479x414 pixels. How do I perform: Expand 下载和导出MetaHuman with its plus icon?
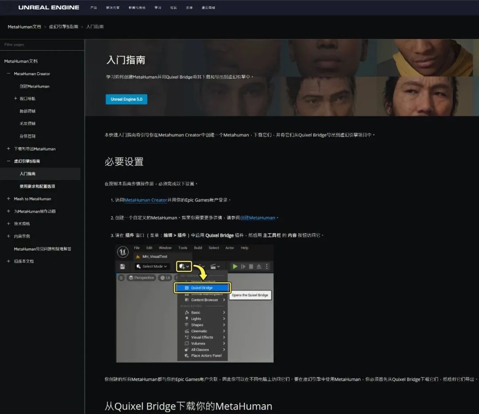pos(8,149)
